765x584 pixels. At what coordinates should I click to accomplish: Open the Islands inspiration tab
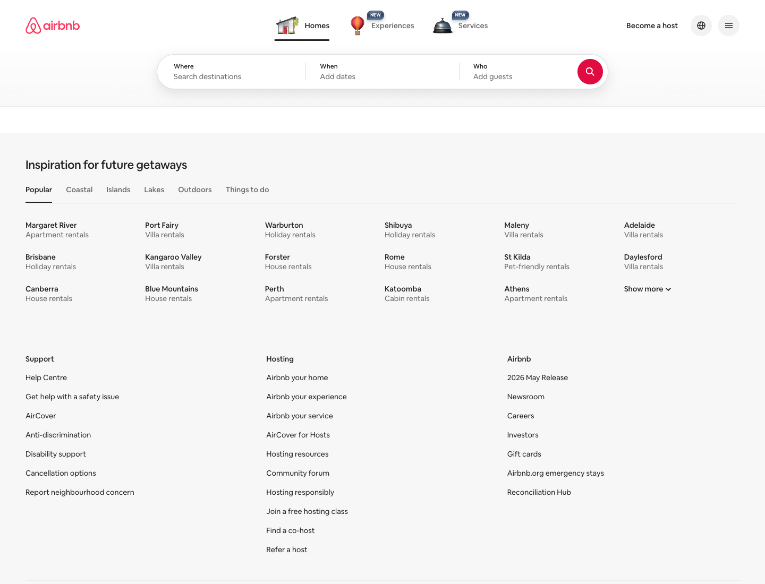[118, 190]
